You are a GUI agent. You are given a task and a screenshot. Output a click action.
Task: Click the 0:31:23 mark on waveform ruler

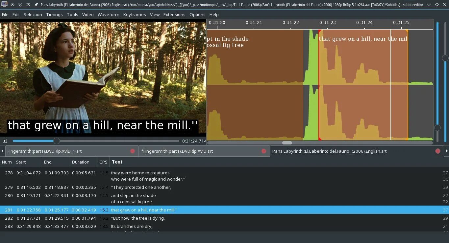[328, 23]
